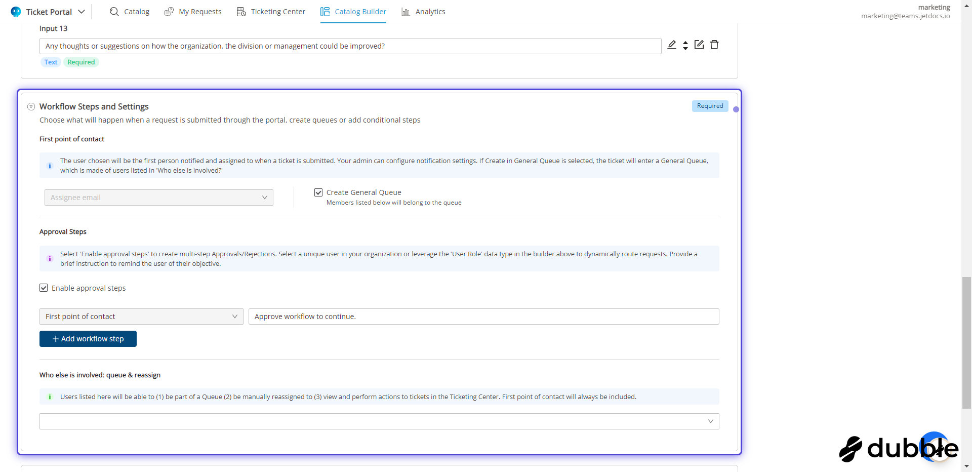Click the reorder up-down arrows for Input 13

tap(685, 46)
